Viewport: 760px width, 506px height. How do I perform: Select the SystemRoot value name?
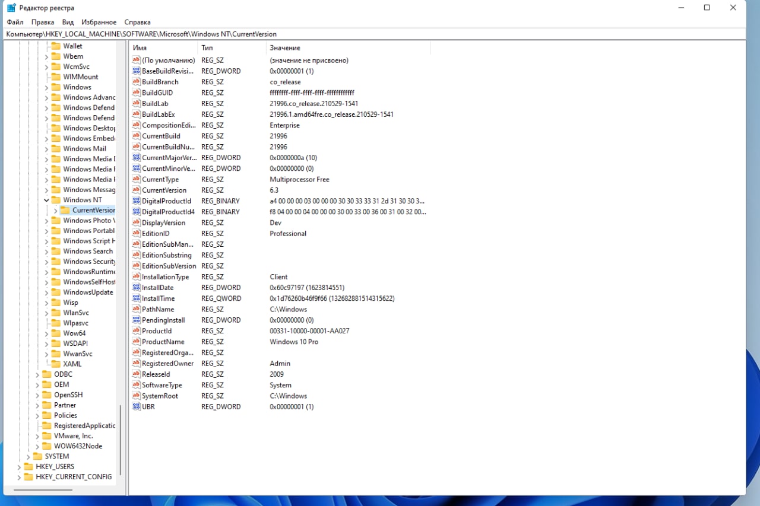[x=160, y=396]
